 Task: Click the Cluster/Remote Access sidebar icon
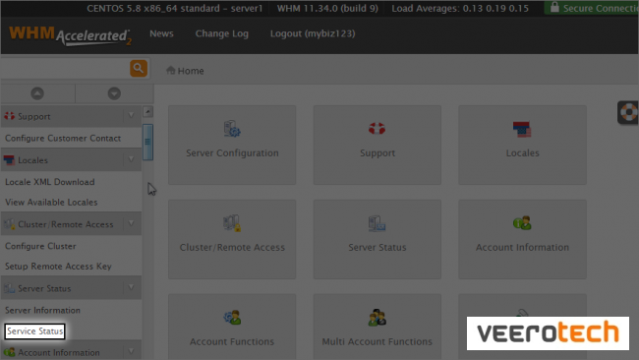9,224
